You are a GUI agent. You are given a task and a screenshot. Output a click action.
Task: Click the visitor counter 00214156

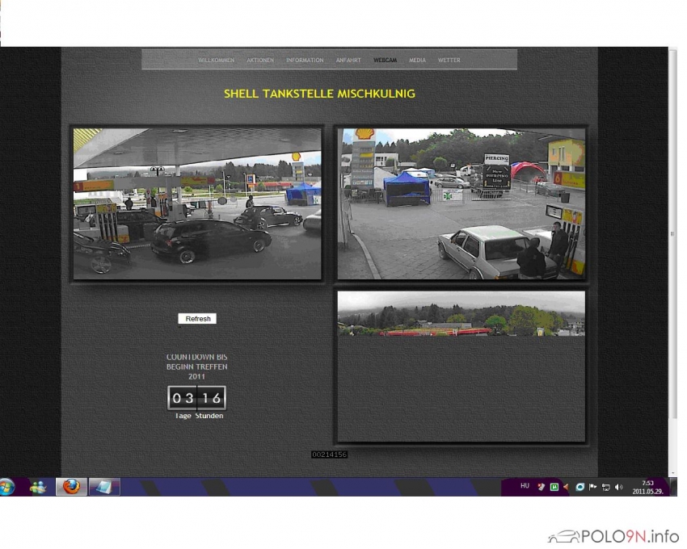pos(330,455)
